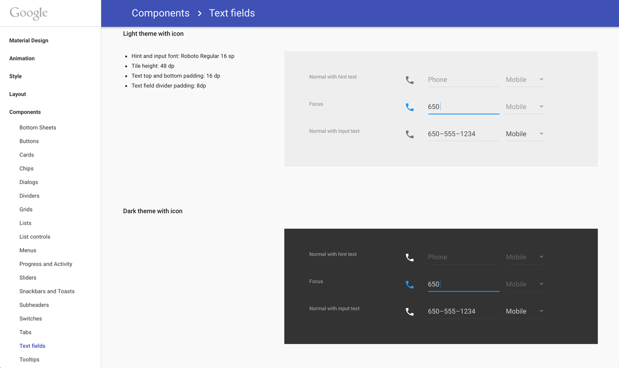Click light theme 'Normal with input text' label
This screenshot has height=368, width=619.
click(x=334, y=131)
